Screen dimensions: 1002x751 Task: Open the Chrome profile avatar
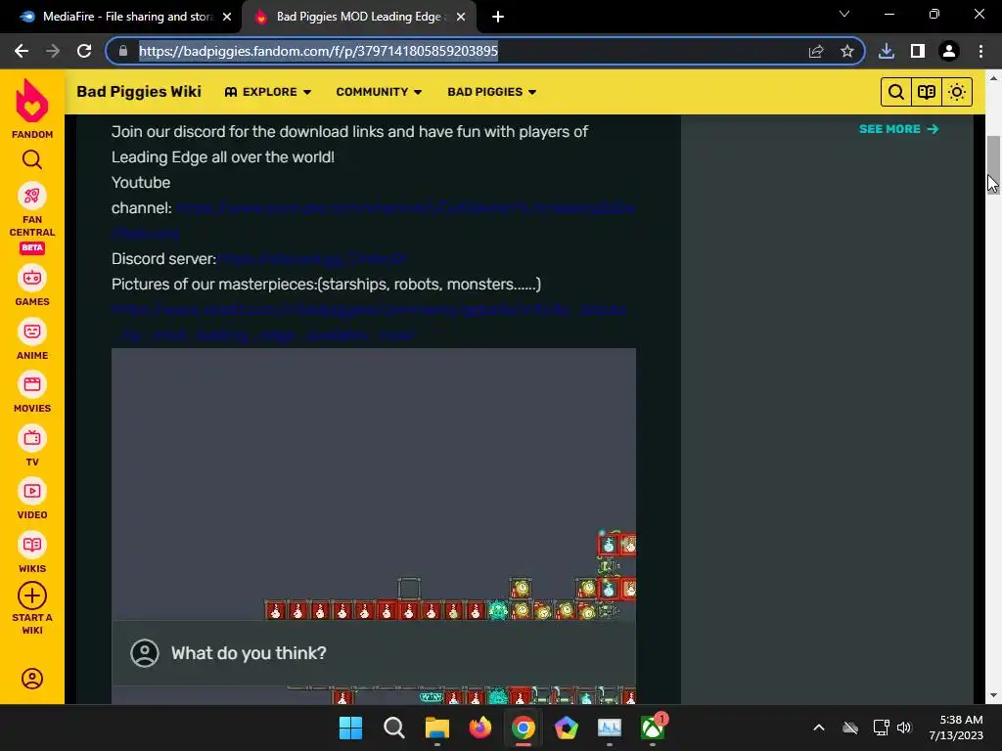tap(949, 51)
